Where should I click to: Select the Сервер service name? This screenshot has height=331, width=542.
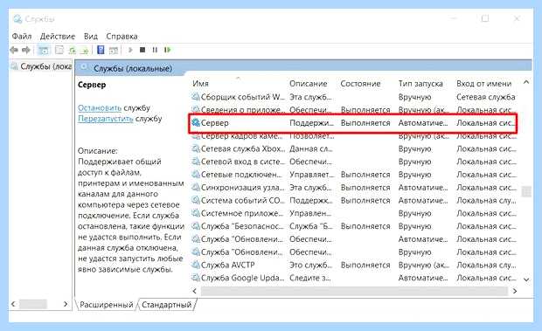click(215, 123)
